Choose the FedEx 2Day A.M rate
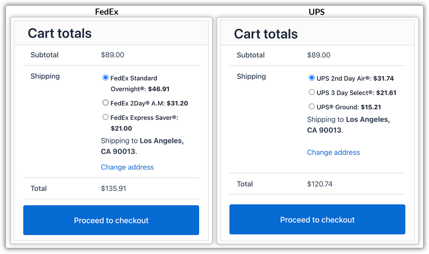429x254 pixels. coord(106,102)
